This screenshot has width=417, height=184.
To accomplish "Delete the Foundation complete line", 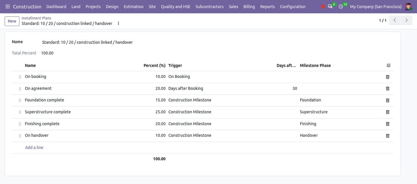I will [x=388, y=101].
